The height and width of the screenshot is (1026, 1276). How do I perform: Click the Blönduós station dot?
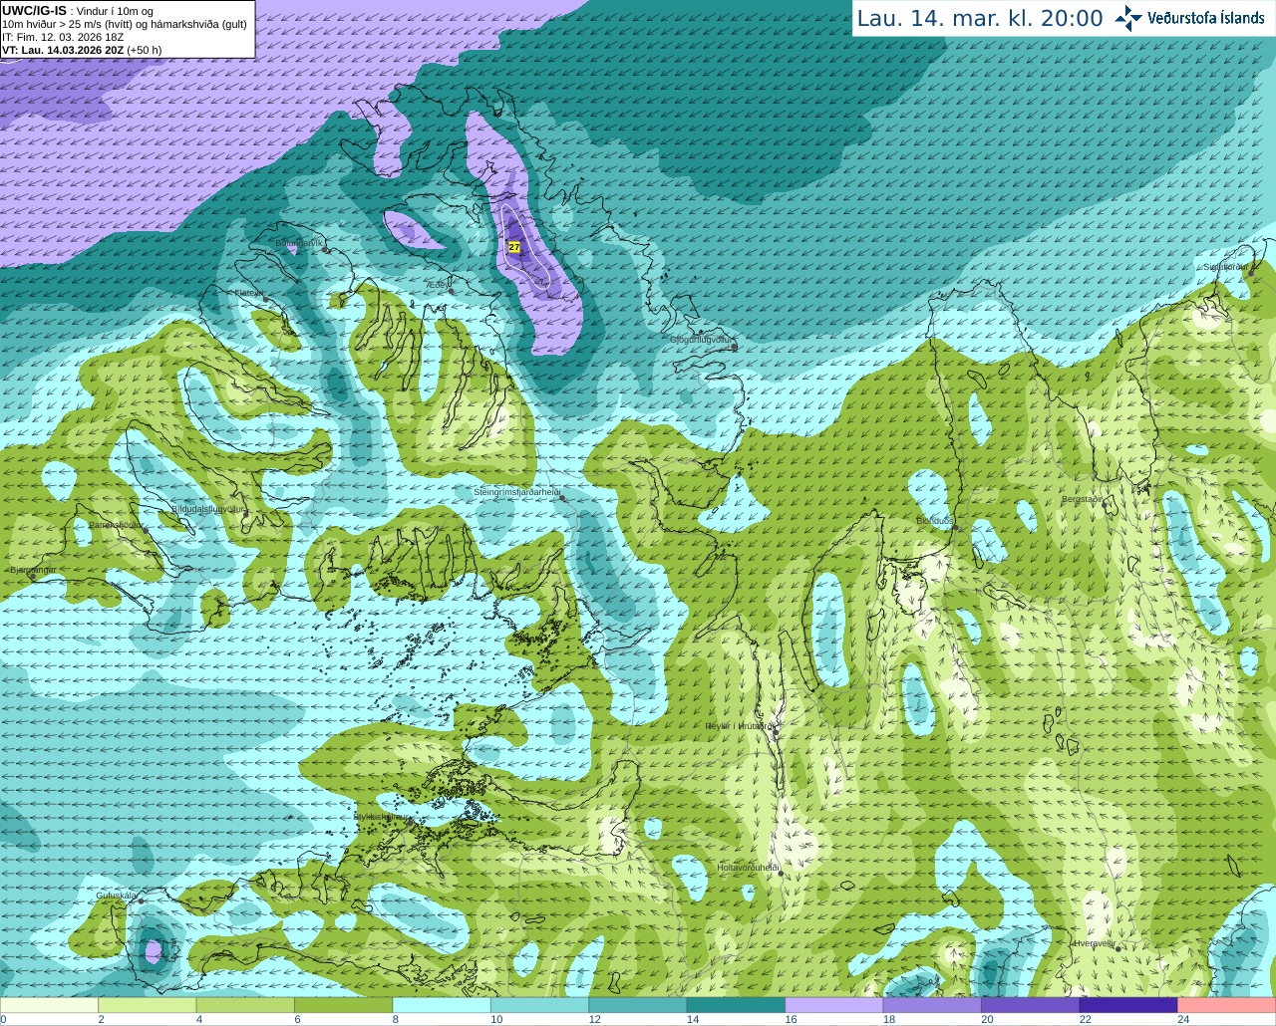pos(954,527)
